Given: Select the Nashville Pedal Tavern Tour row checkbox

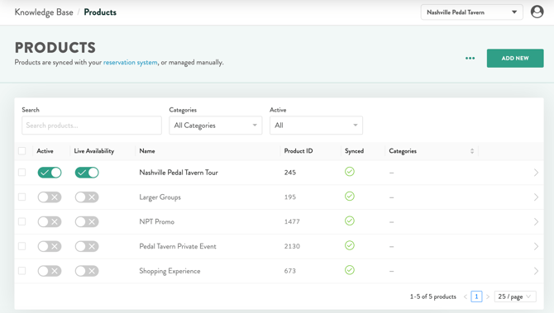Looking at the screenshot, I should click(x=21, y=173).
